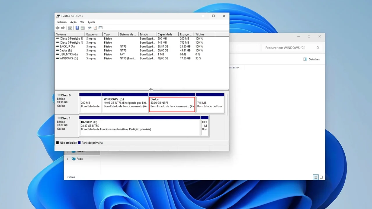The image size is (372, 209).
Task: Select the 1 MB UEFI partition block on Disco 1
Action: click(205, 126)
